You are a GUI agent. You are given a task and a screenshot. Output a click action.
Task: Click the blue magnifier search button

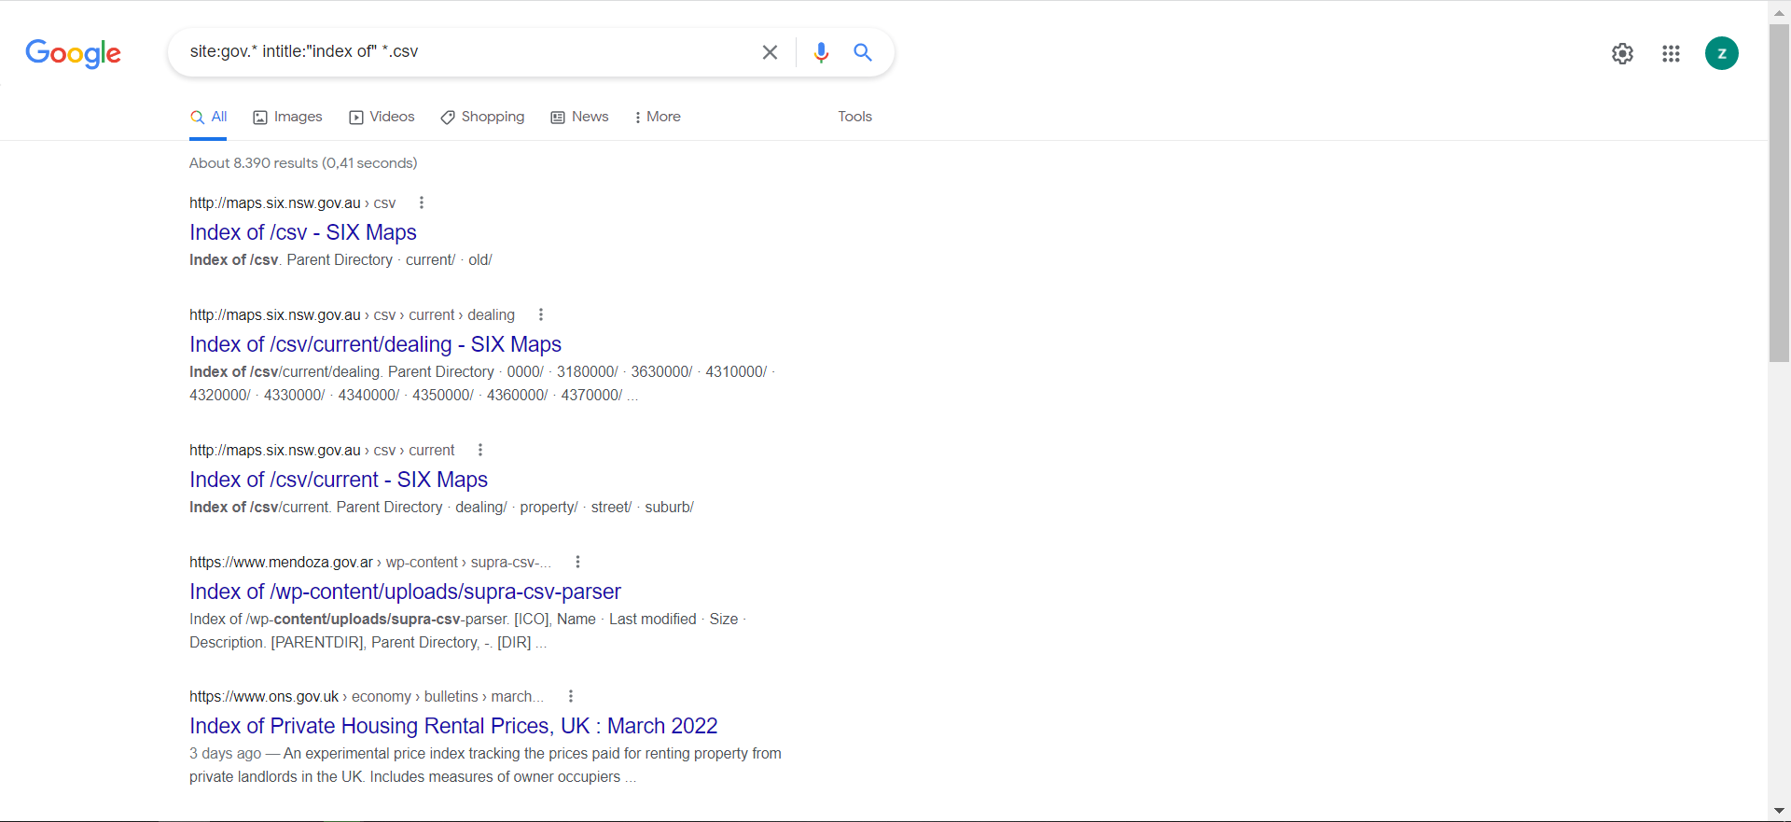(863, 52)
